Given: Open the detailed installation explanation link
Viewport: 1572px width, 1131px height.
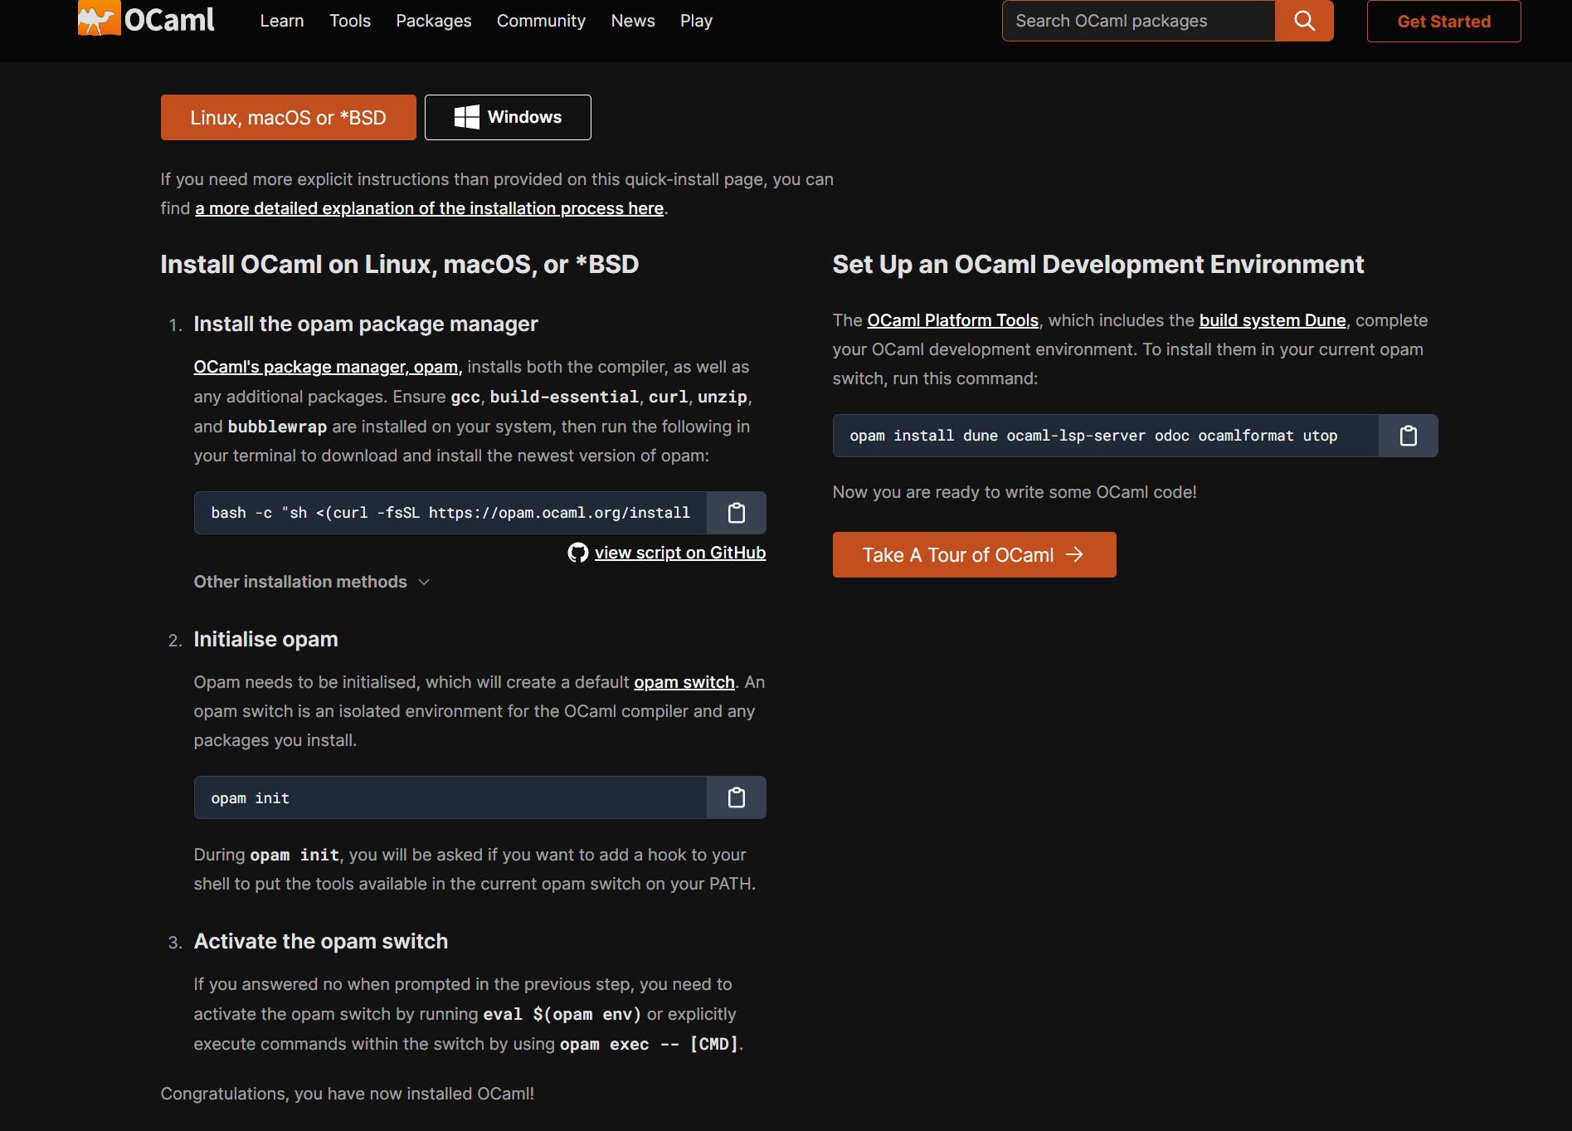Looking at the screenshot, I should coord(429,208).
